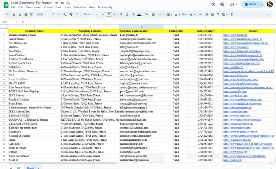Create a filter with the funnel icon
The image size is (276, 169).
coord(218,15)
